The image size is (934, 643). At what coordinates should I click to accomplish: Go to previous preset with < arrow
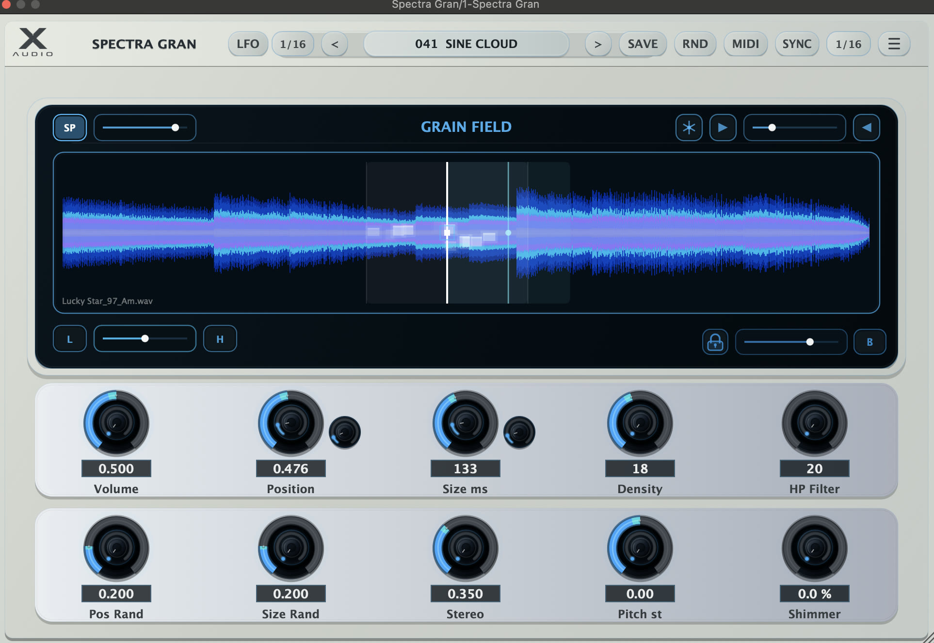335,44
